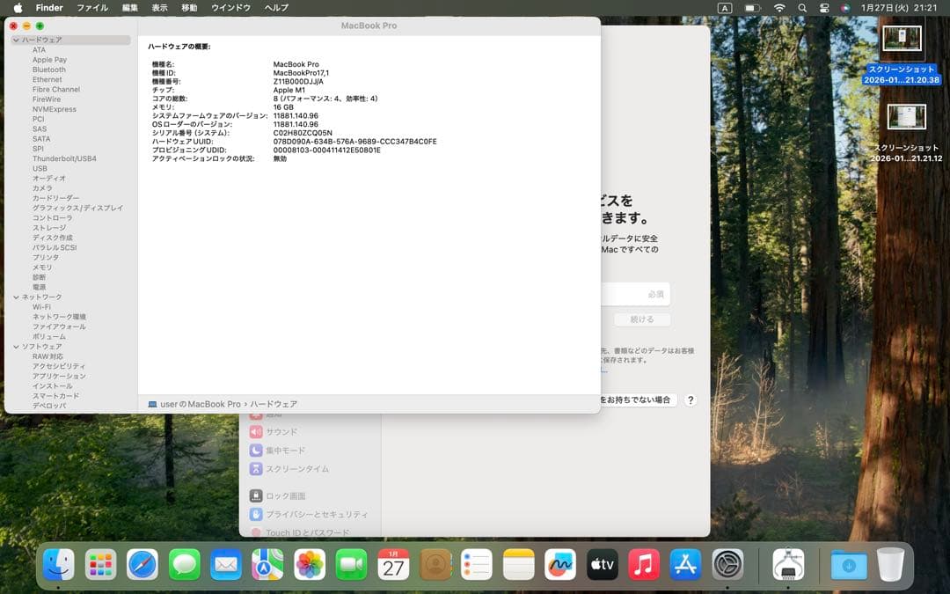Image resolution: width=950 pixels, height=594 pixels.
Task: Open the ウインドウ menu in the menu bar
Action: point(230,8)
